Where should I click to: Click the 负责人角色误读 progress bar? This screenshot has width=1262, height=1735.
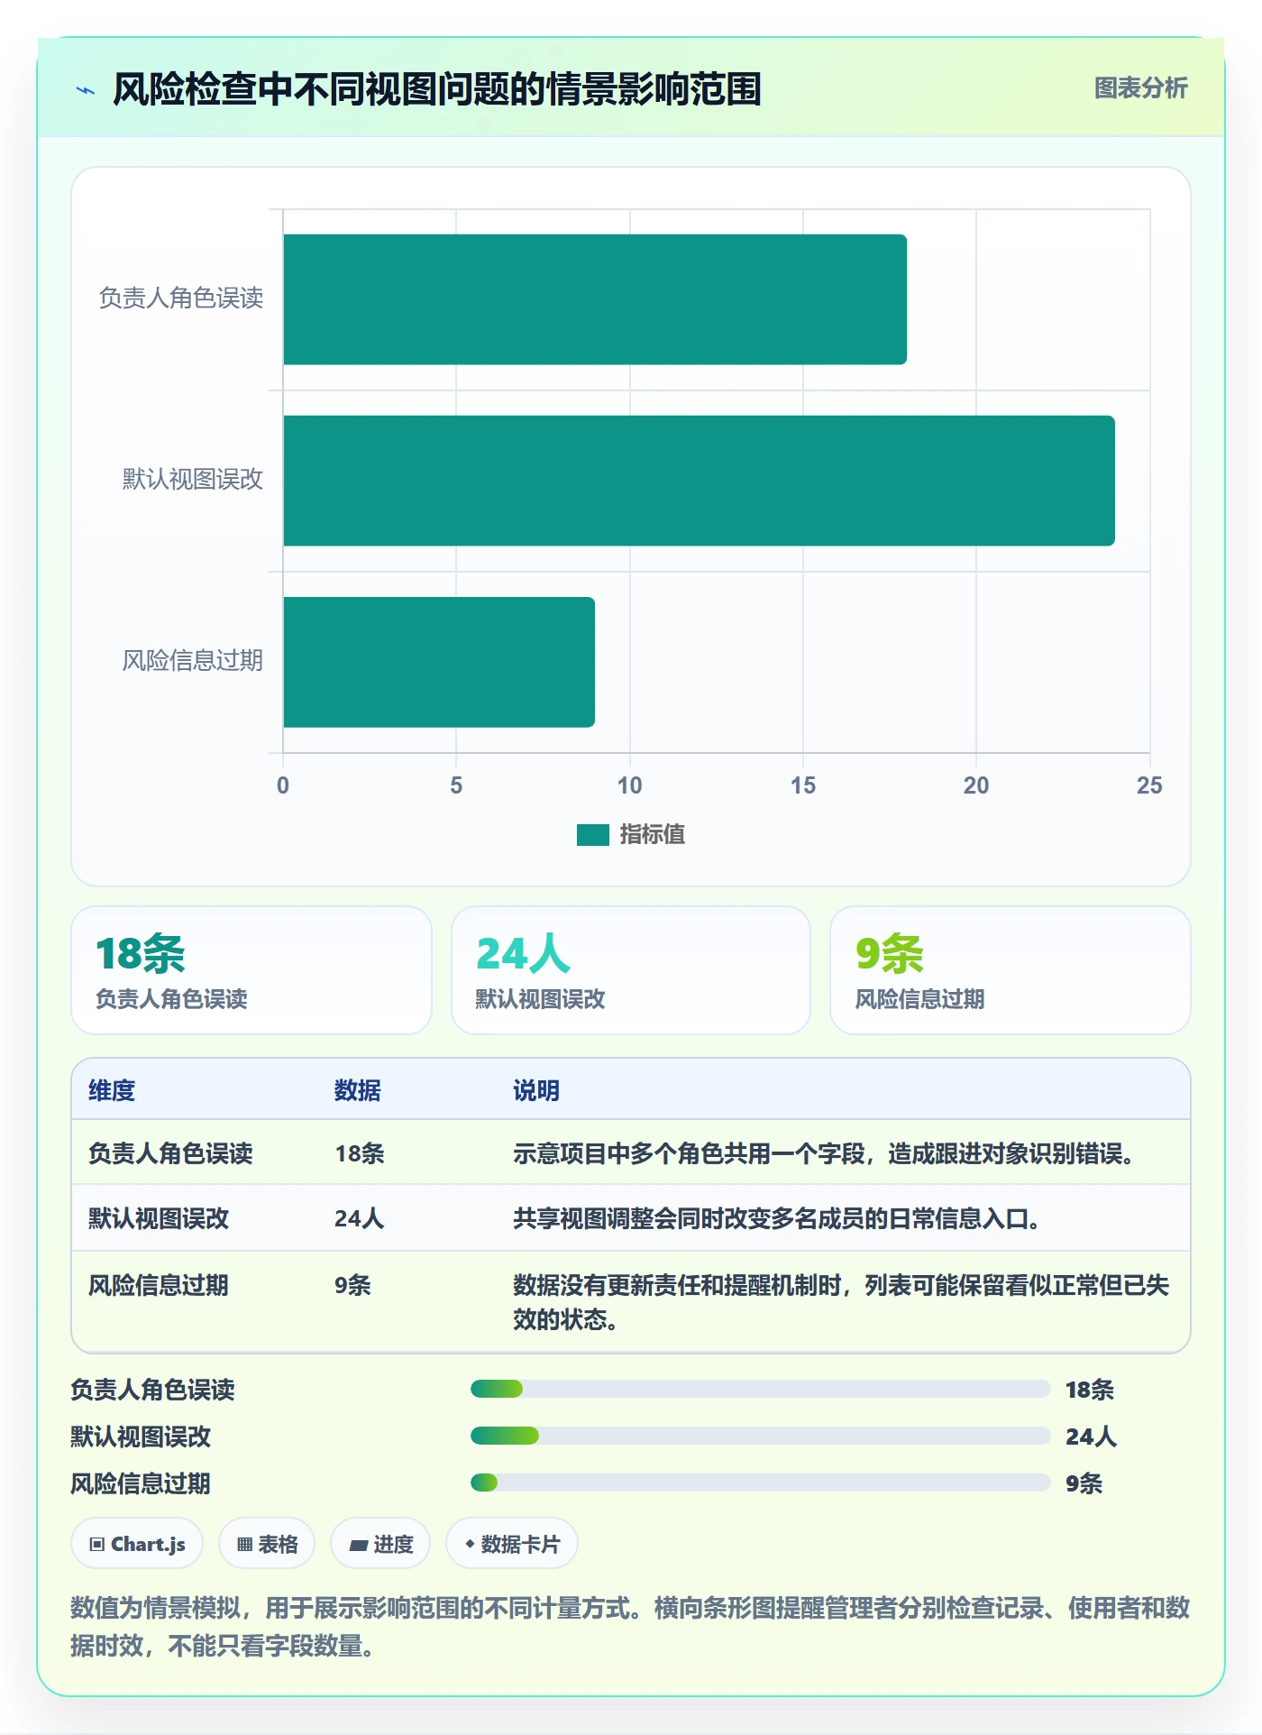coord(760,1389)
